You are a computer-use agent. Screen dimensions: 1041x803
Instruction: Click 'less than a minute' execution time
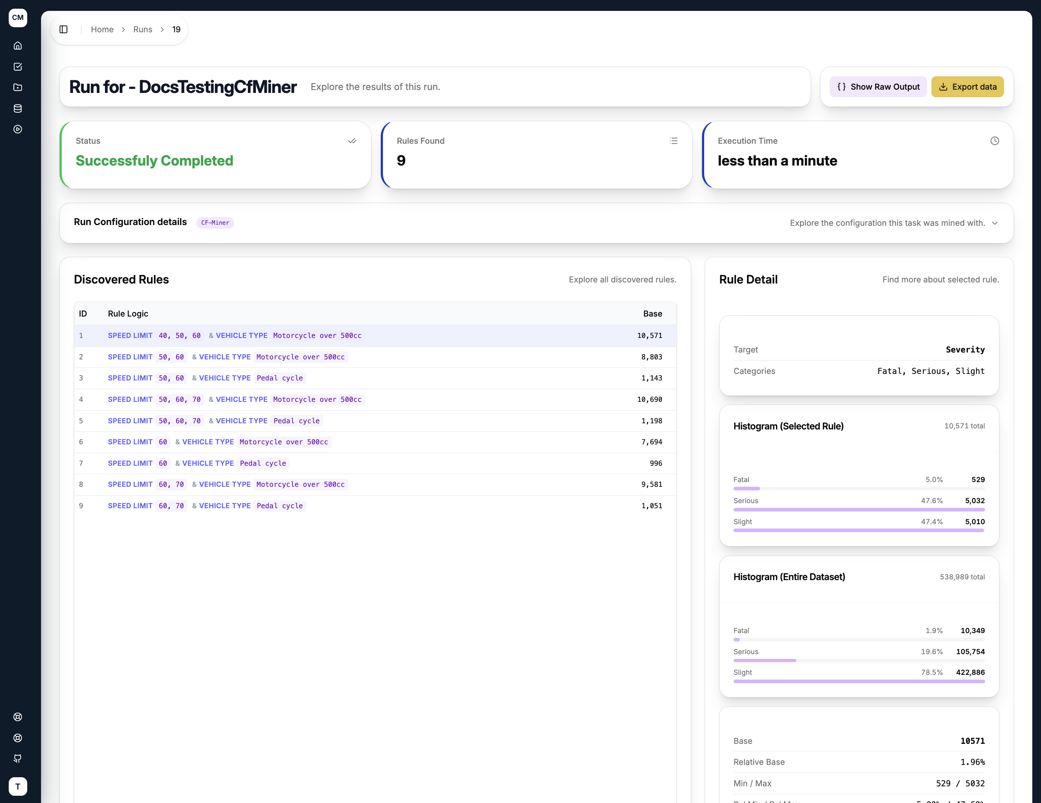tap(777, 161)
